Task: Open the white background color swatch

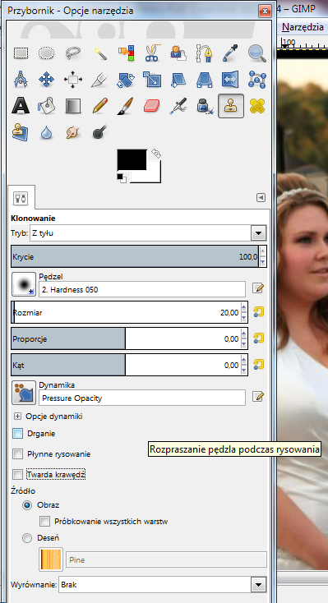Action: [153, 176]
